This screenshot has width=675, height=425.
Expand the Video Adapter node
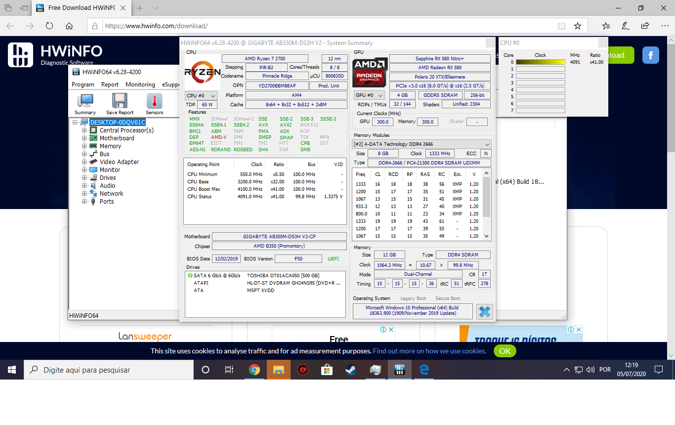click(84, 162)
